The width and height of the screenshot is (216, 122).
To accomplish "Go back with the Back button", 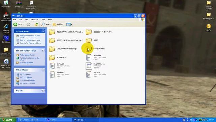I will 18,24.
